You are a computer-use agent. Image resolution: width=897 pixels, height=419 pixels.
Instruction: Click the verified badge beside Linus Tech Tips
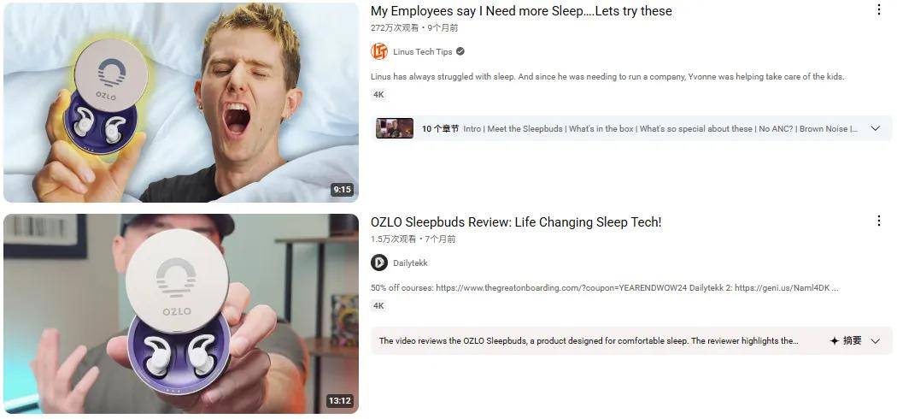pos(460,51)
